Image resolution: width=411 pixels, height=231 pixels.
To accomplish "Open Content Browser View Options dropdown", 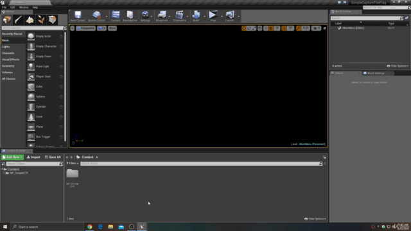I will 315,219.
